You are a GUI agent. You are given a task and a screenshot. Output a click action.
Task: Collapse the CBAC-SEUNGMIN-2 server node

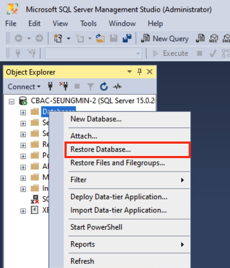(x=12, y=102)
